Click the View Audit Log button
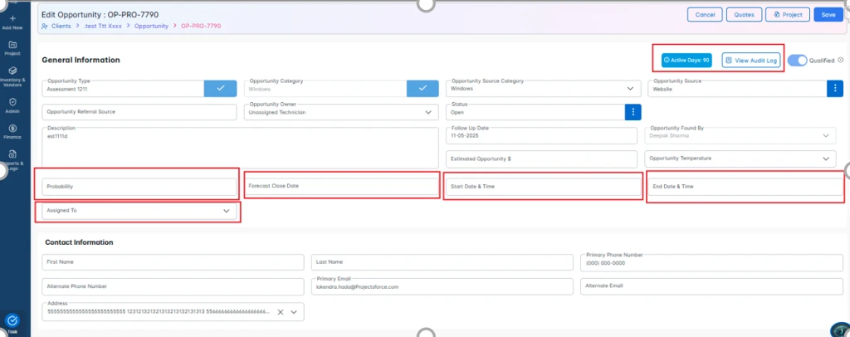Screen dimensions: 850x337 pyautogui.click(x=750, y=61)
